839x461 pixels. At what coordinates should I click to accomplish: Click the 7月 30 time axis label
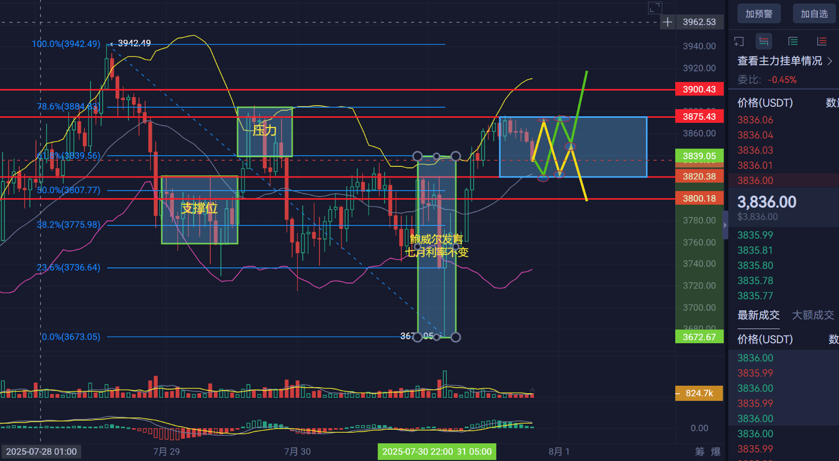tap(297, 451)
